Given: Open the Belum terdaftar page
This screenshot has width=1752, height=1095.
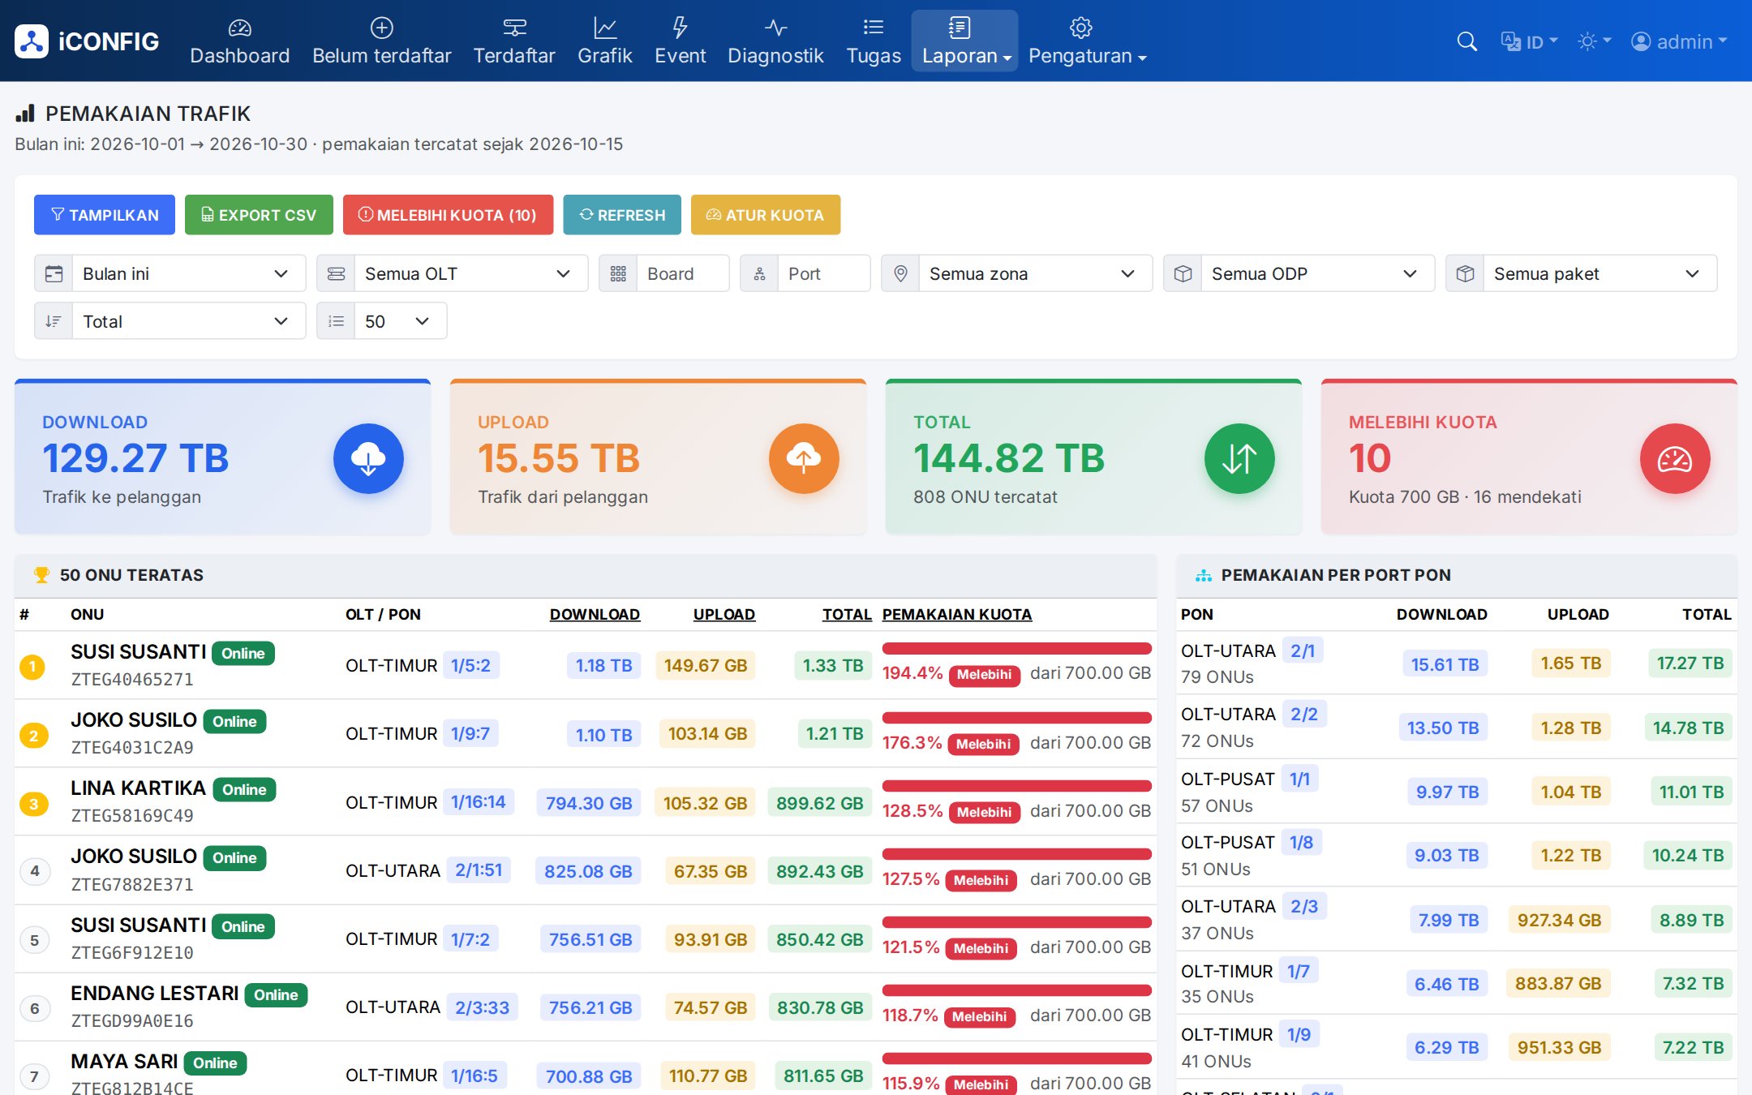Looking at the screenshot, I should [381, 41].
